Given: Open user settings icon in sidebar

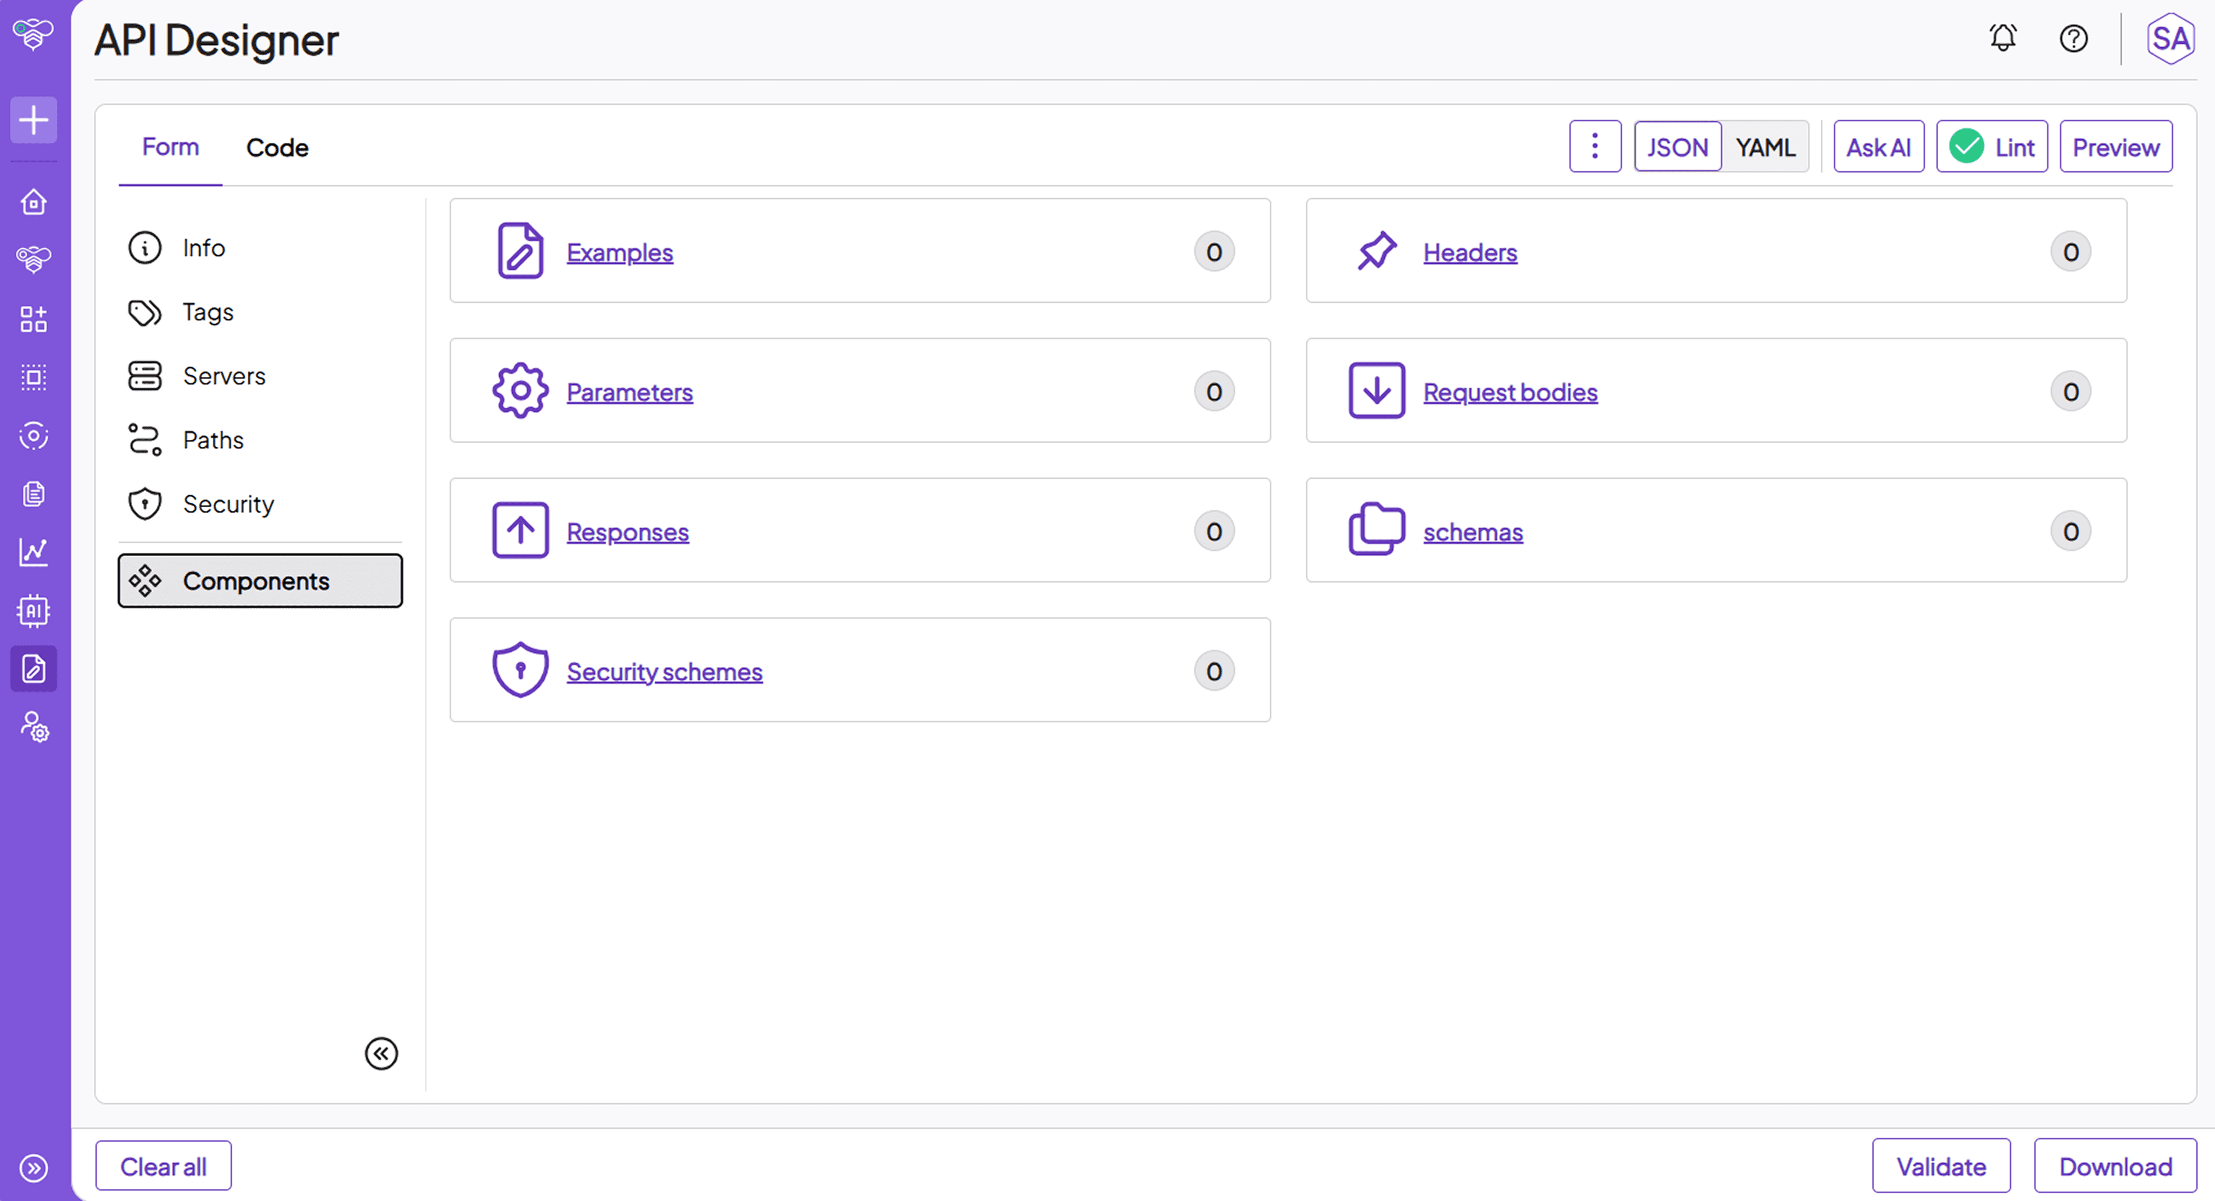Looking at the screenshot, I should (34, 726).
